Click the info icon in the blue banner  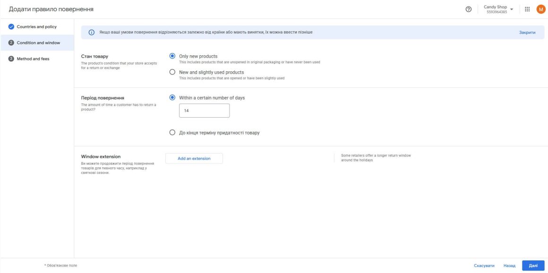[92, 33]
